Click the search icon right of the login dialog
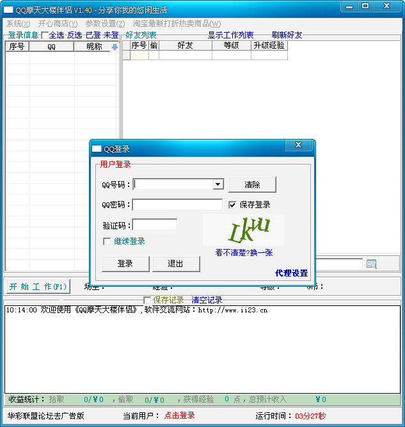 372,264
